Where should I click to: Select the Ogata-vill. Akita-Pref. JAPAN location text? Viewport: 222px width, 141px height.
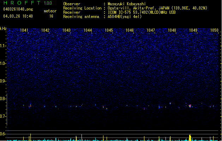pos(157,8)
